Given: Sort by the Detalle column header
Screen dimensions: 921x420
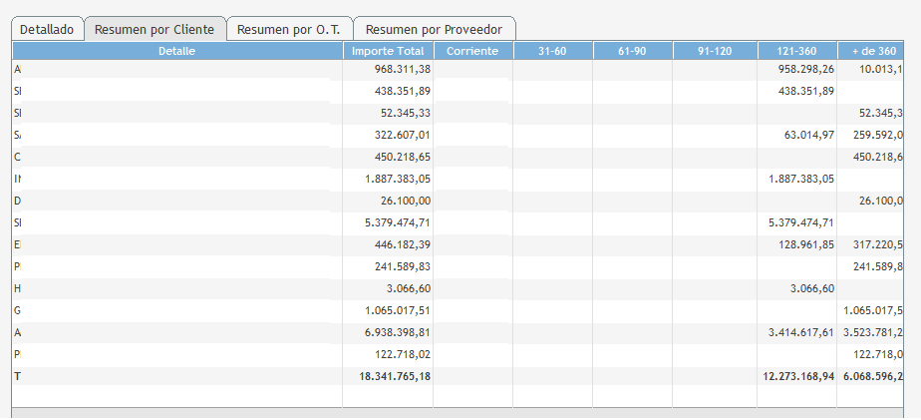Looking at the screenshot, I should (x=176, y=50).
